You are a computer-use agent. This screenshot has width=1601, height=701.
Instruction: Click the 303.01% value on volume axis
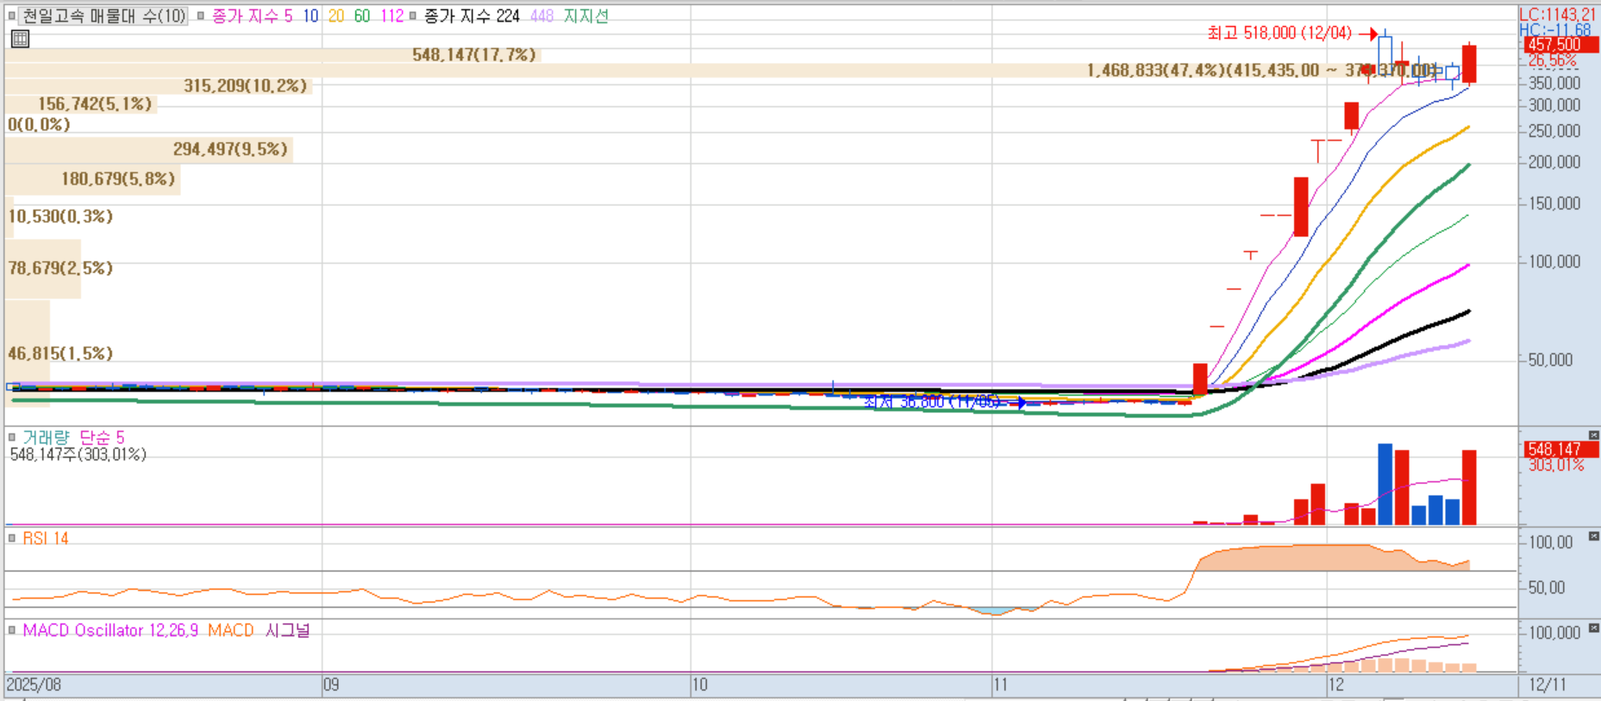click(1556, 466)
